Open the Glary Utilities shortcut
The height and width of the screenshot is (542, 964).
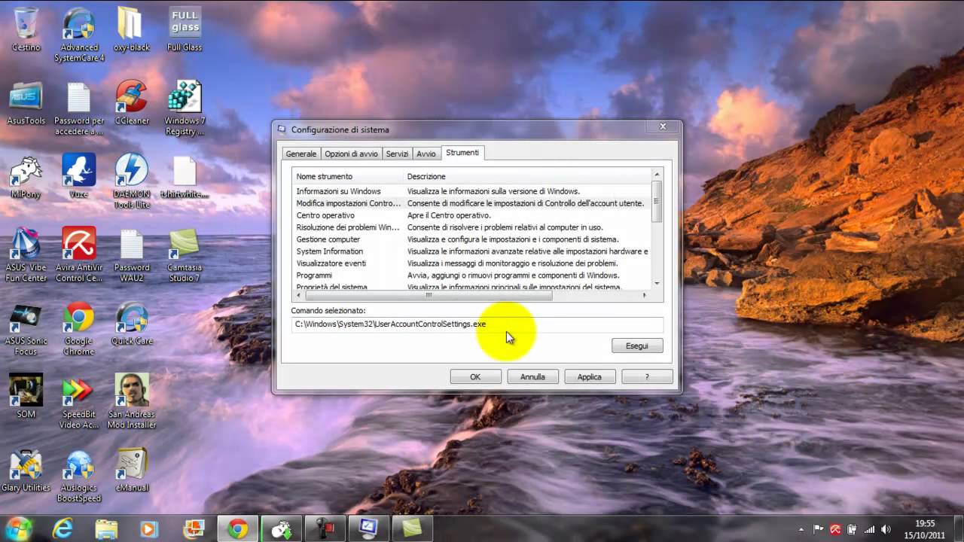[x=26, y=470]
